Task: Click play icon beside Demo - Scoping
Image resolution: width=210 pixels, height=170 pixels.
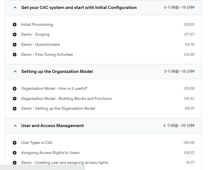Action: coord(15,35)
